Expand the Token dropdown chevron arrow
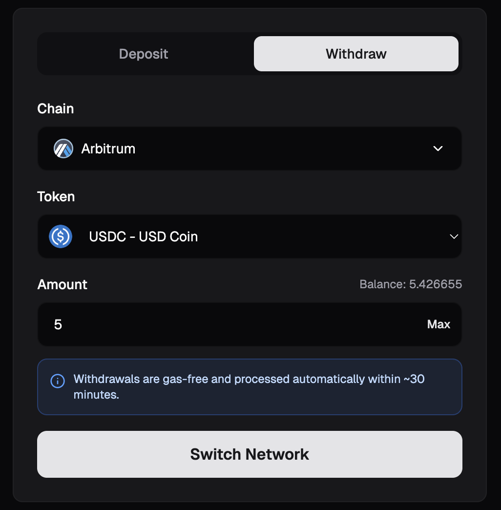The height and width of the screenshot is (510, 501). coord(454,236)
